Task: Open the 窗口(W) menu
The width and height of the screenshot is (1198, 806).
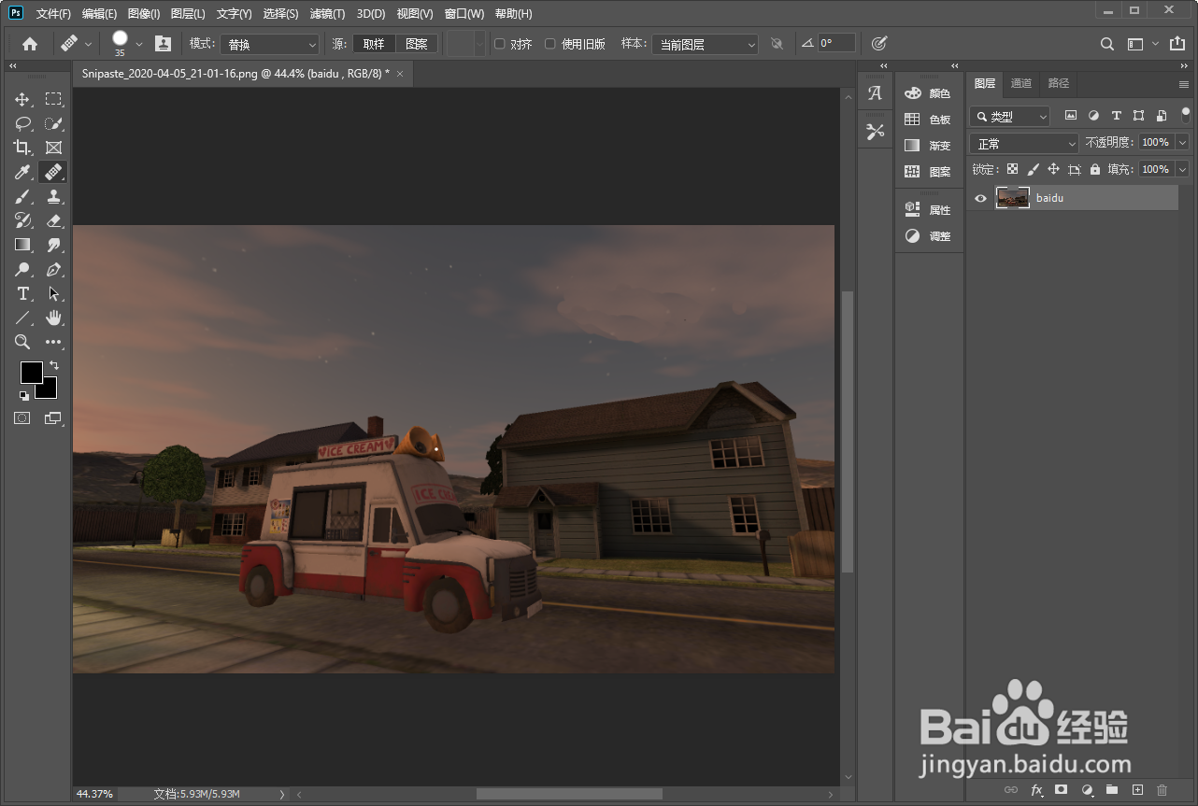Action: (464, 14)
